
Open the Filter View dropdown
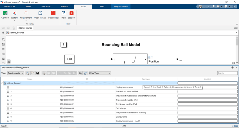100,73
